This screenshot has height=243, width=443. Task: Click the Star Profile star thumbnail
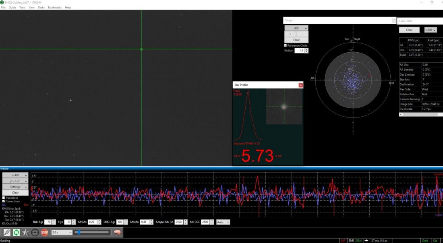284,107
